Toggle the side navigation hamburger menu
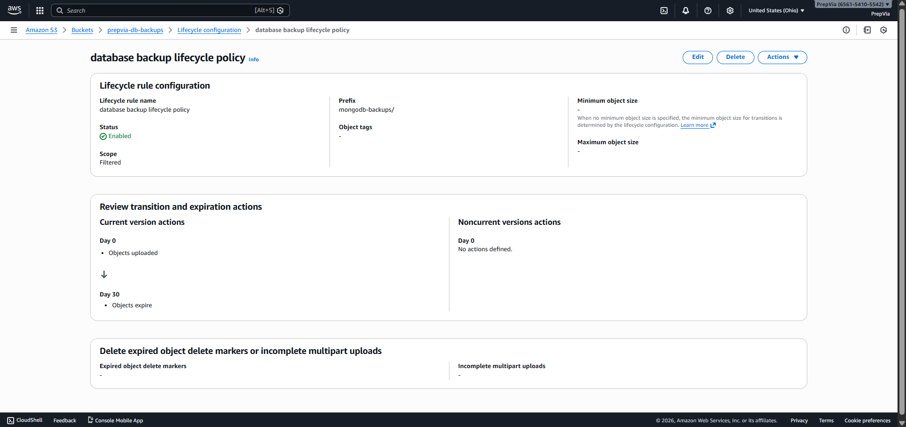Image resolution: width=906 pixels, height=427 pixels. click(x=14, y=30)
